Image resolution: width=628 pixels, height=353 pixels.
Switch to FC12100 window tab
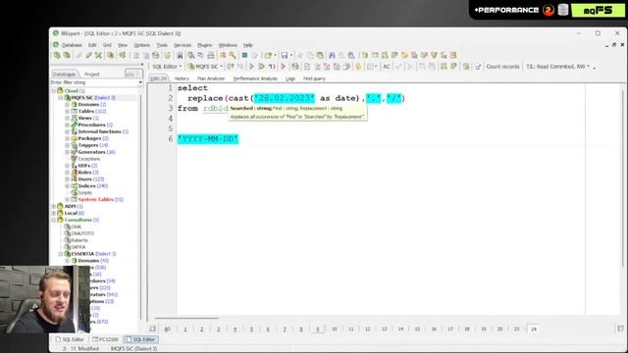click(105, 339)
